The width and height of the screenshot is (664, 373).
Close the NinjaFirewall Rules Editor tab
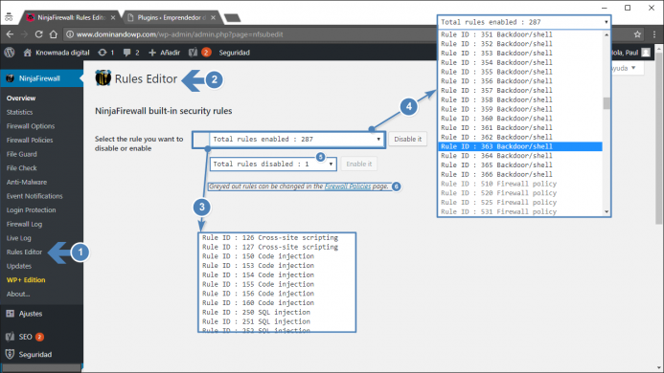point(113,18)
